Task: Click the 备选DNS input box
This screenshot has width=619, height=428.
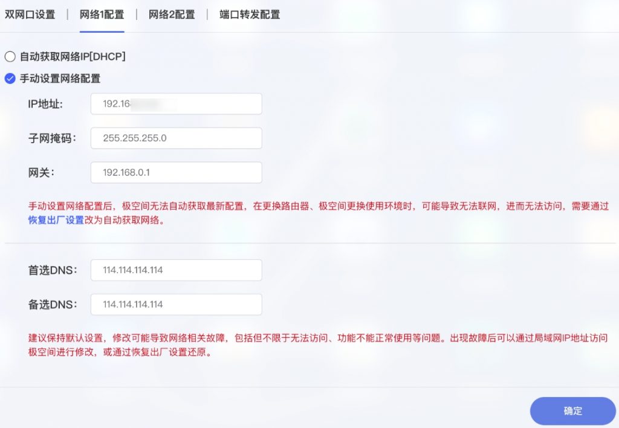Action: (175, 304)
